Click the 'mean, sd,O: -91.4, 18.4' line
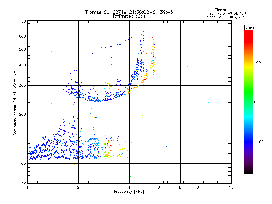272x204 pixels. (226, 13)
